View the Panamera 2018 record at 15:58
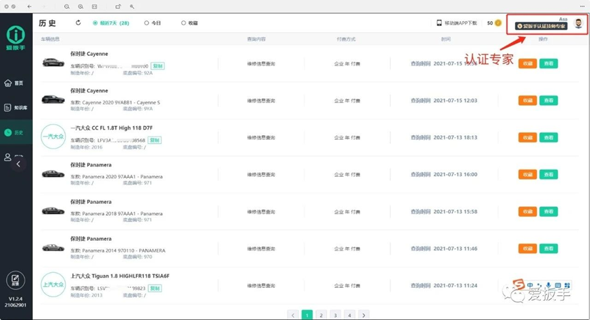This screenshot has height=320, width=590. (x=548, y=212)
